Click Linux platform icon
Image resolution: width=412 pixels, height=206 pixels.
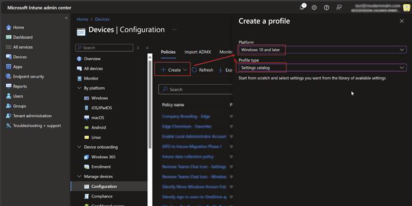[87, 138]
